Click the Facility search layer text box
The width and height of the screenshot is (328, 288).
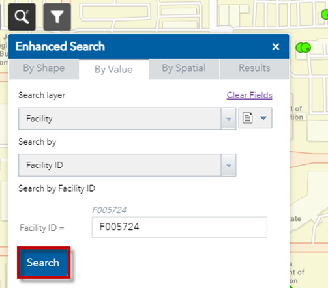coord(120,119)
